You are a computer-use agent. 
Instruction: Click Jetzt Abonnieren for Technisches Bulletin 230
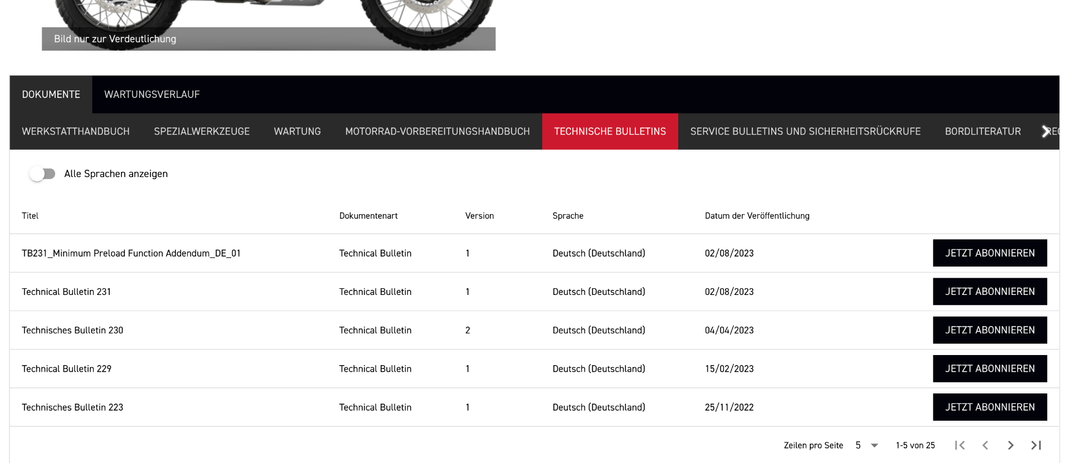click(990, 330)
